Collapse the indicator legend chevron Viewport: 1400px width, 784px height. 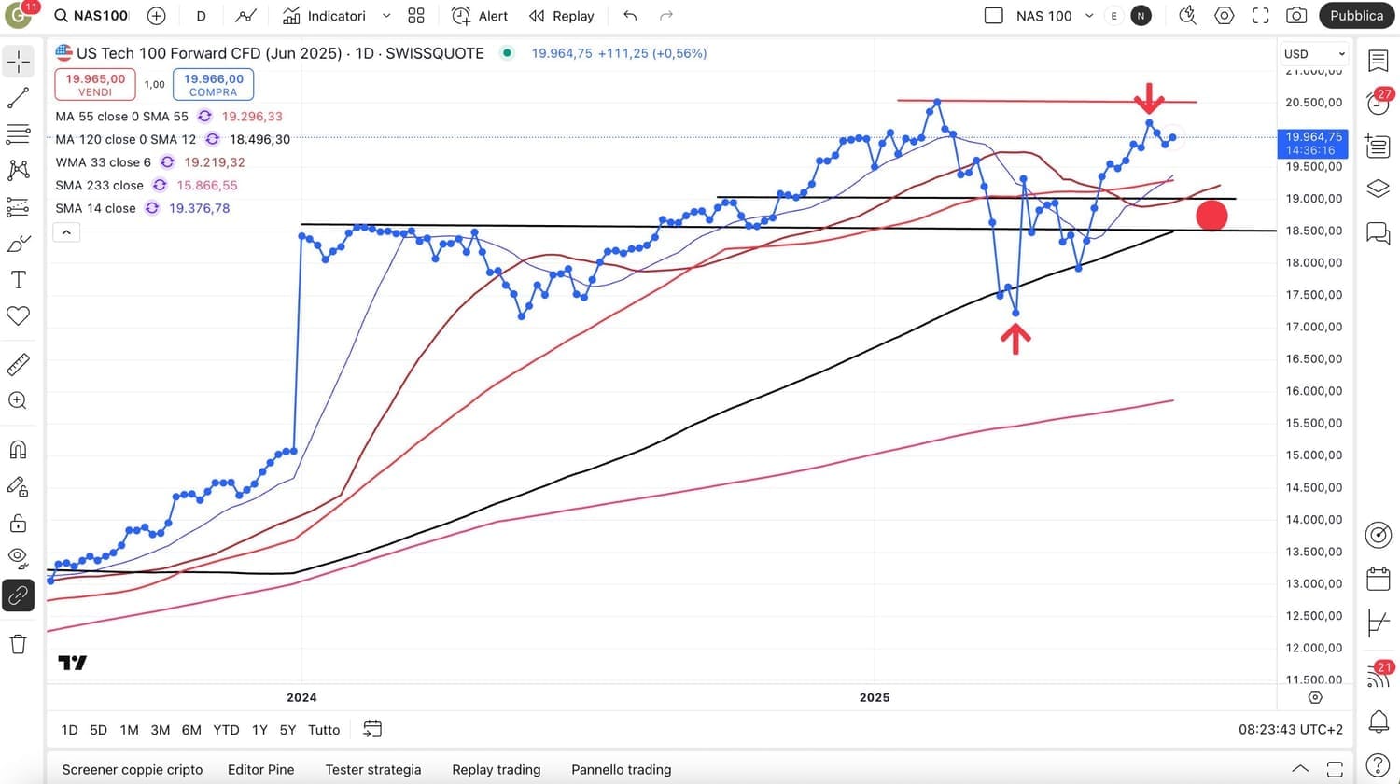[66, 231]
